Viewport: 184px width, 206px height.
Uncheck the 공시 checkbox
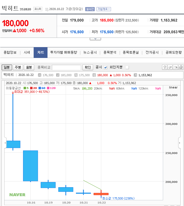click(x=106, y=67)
